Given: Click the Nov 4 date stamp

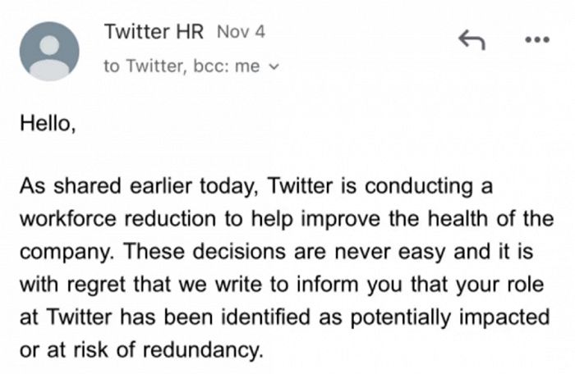Looking at the screenshot, I should [241, 33].
